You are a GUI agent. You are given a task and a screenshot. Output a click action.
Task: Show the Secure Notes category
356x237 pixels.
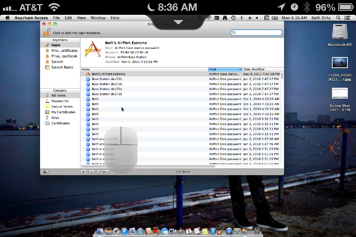click(60, 107)
